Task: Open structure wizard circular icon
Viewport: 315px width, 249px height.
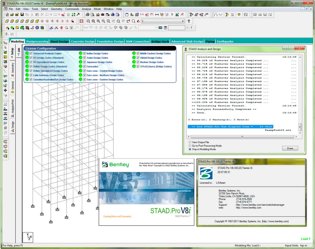Action: tap(37, 28)
